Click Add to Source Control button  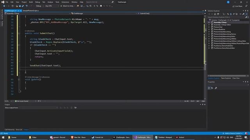click(x=233, y=133)
